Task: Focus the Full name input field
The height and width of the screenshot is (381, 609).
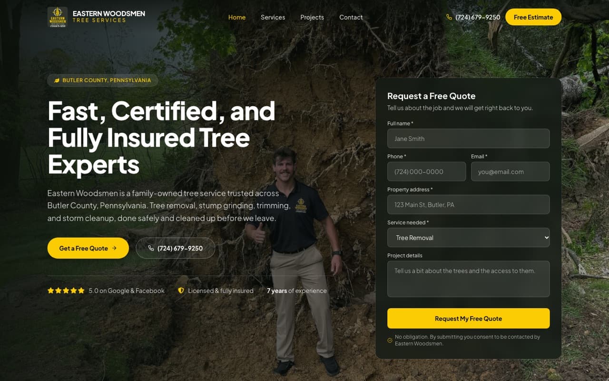Action: (x=469, y=139)
